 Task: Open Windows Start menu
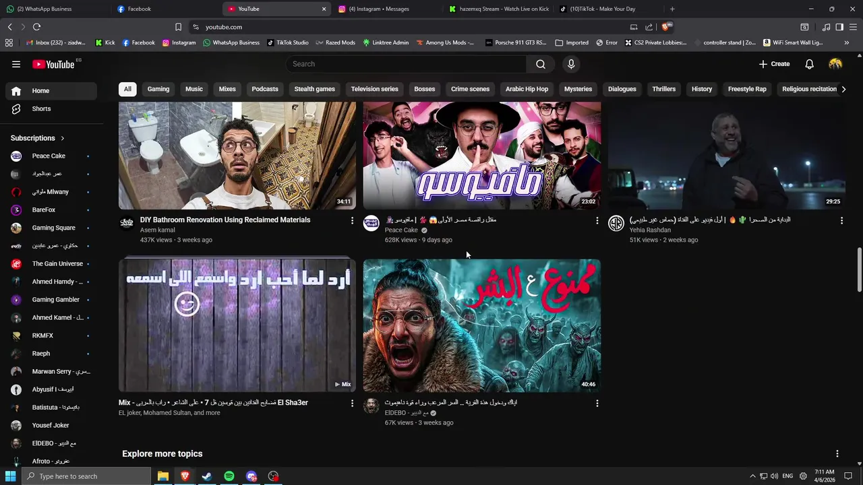point(10,476)
